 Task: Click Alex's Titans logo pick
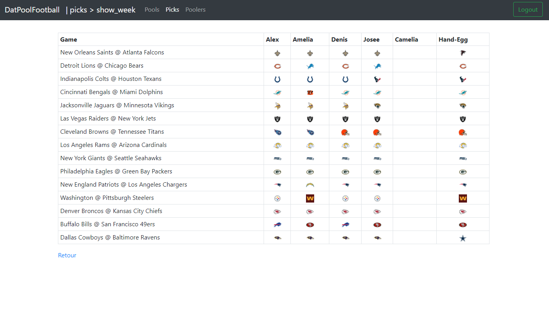coord(277,132)
